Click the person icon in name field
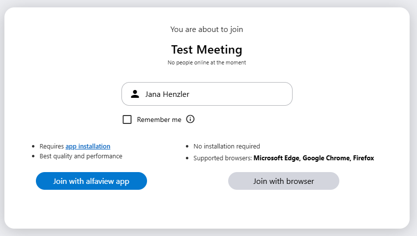 pyautogui.click(x=135, y=94)
